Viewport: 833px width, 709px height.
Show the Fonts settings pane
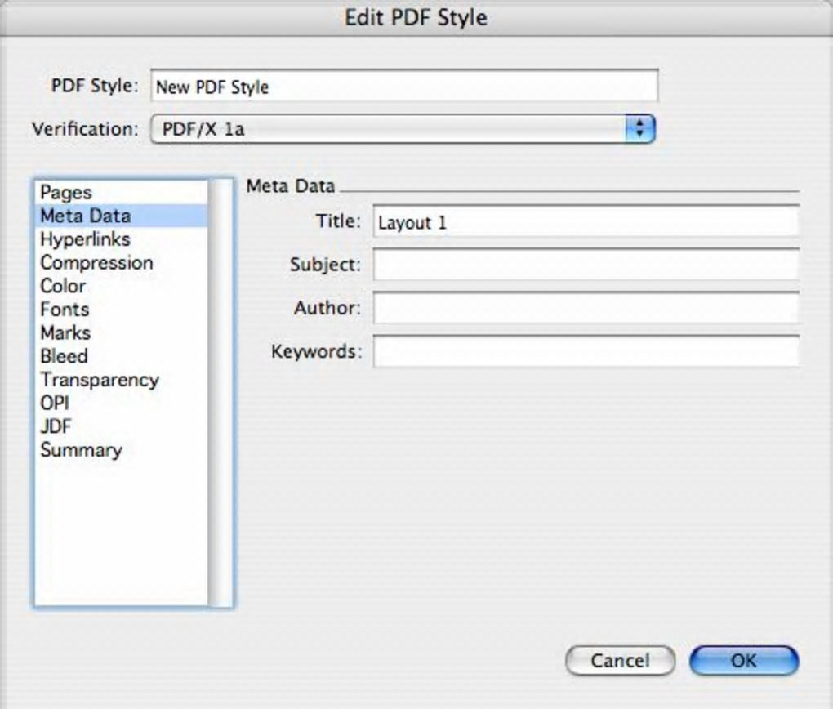click(65, 310)
